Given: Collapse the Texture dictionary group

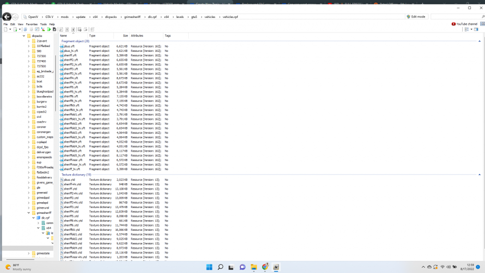Looking at the screenshot, I should (x=480, y=175).
